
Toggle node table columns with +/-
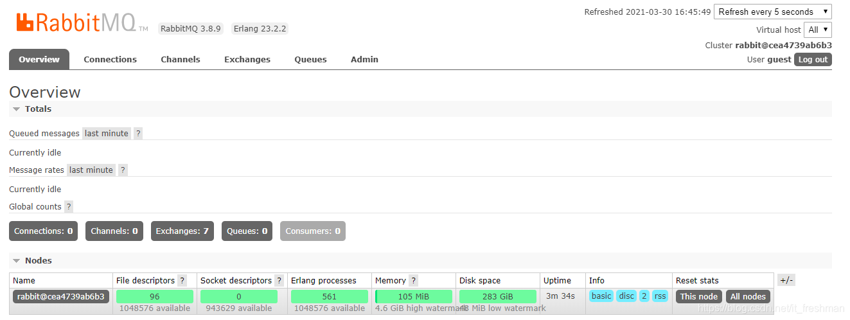click(786, 280)
